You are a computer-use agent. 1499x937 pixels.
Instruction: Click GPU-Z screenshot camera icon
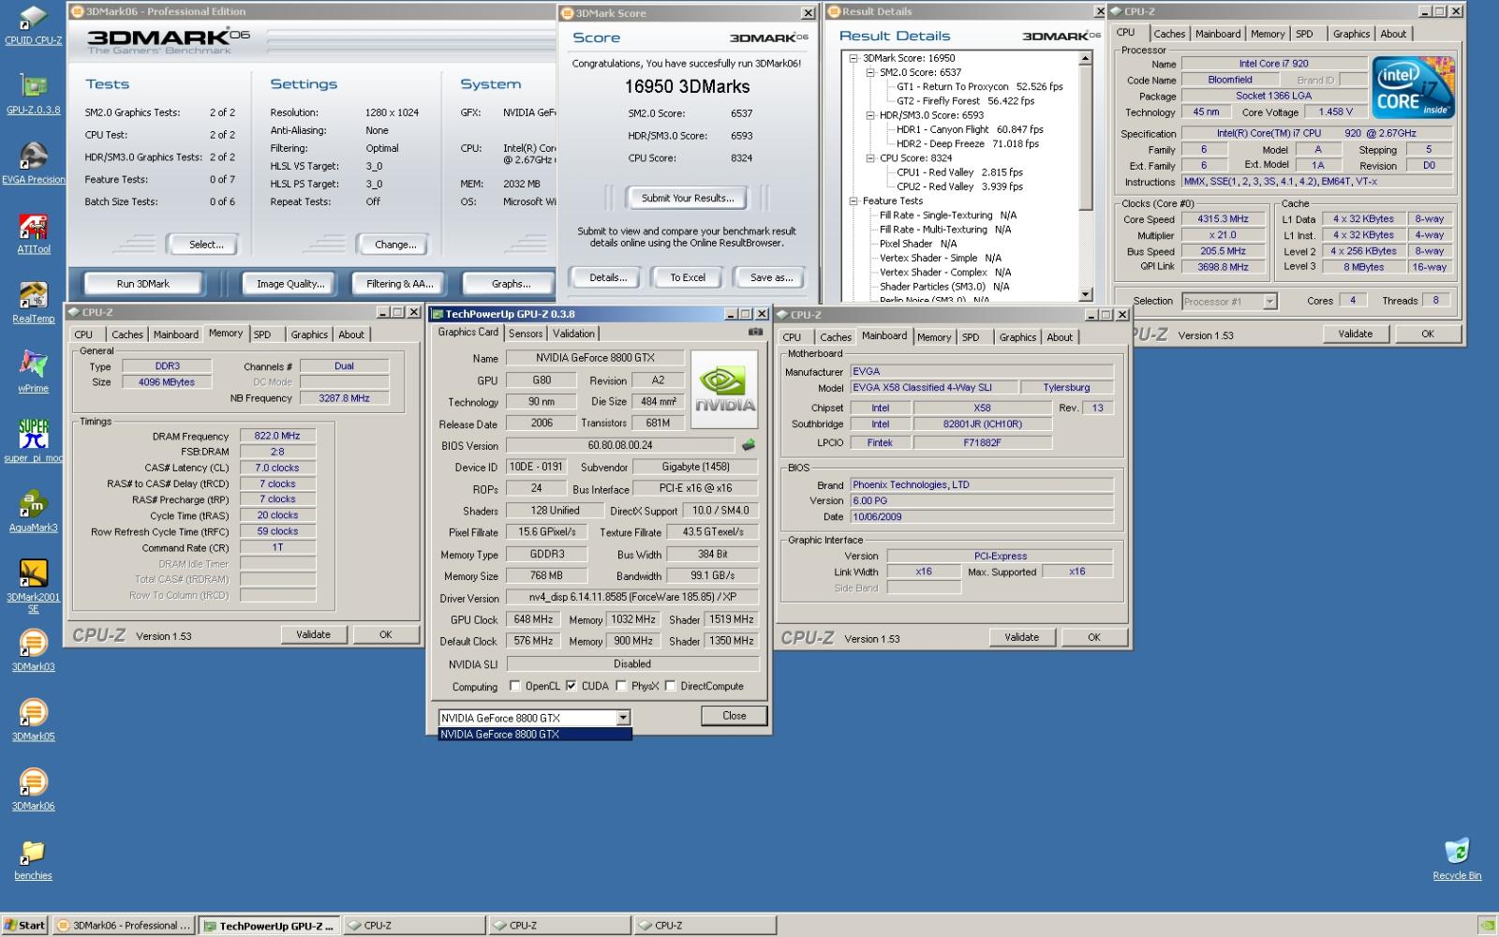click(x=755, y=333)
